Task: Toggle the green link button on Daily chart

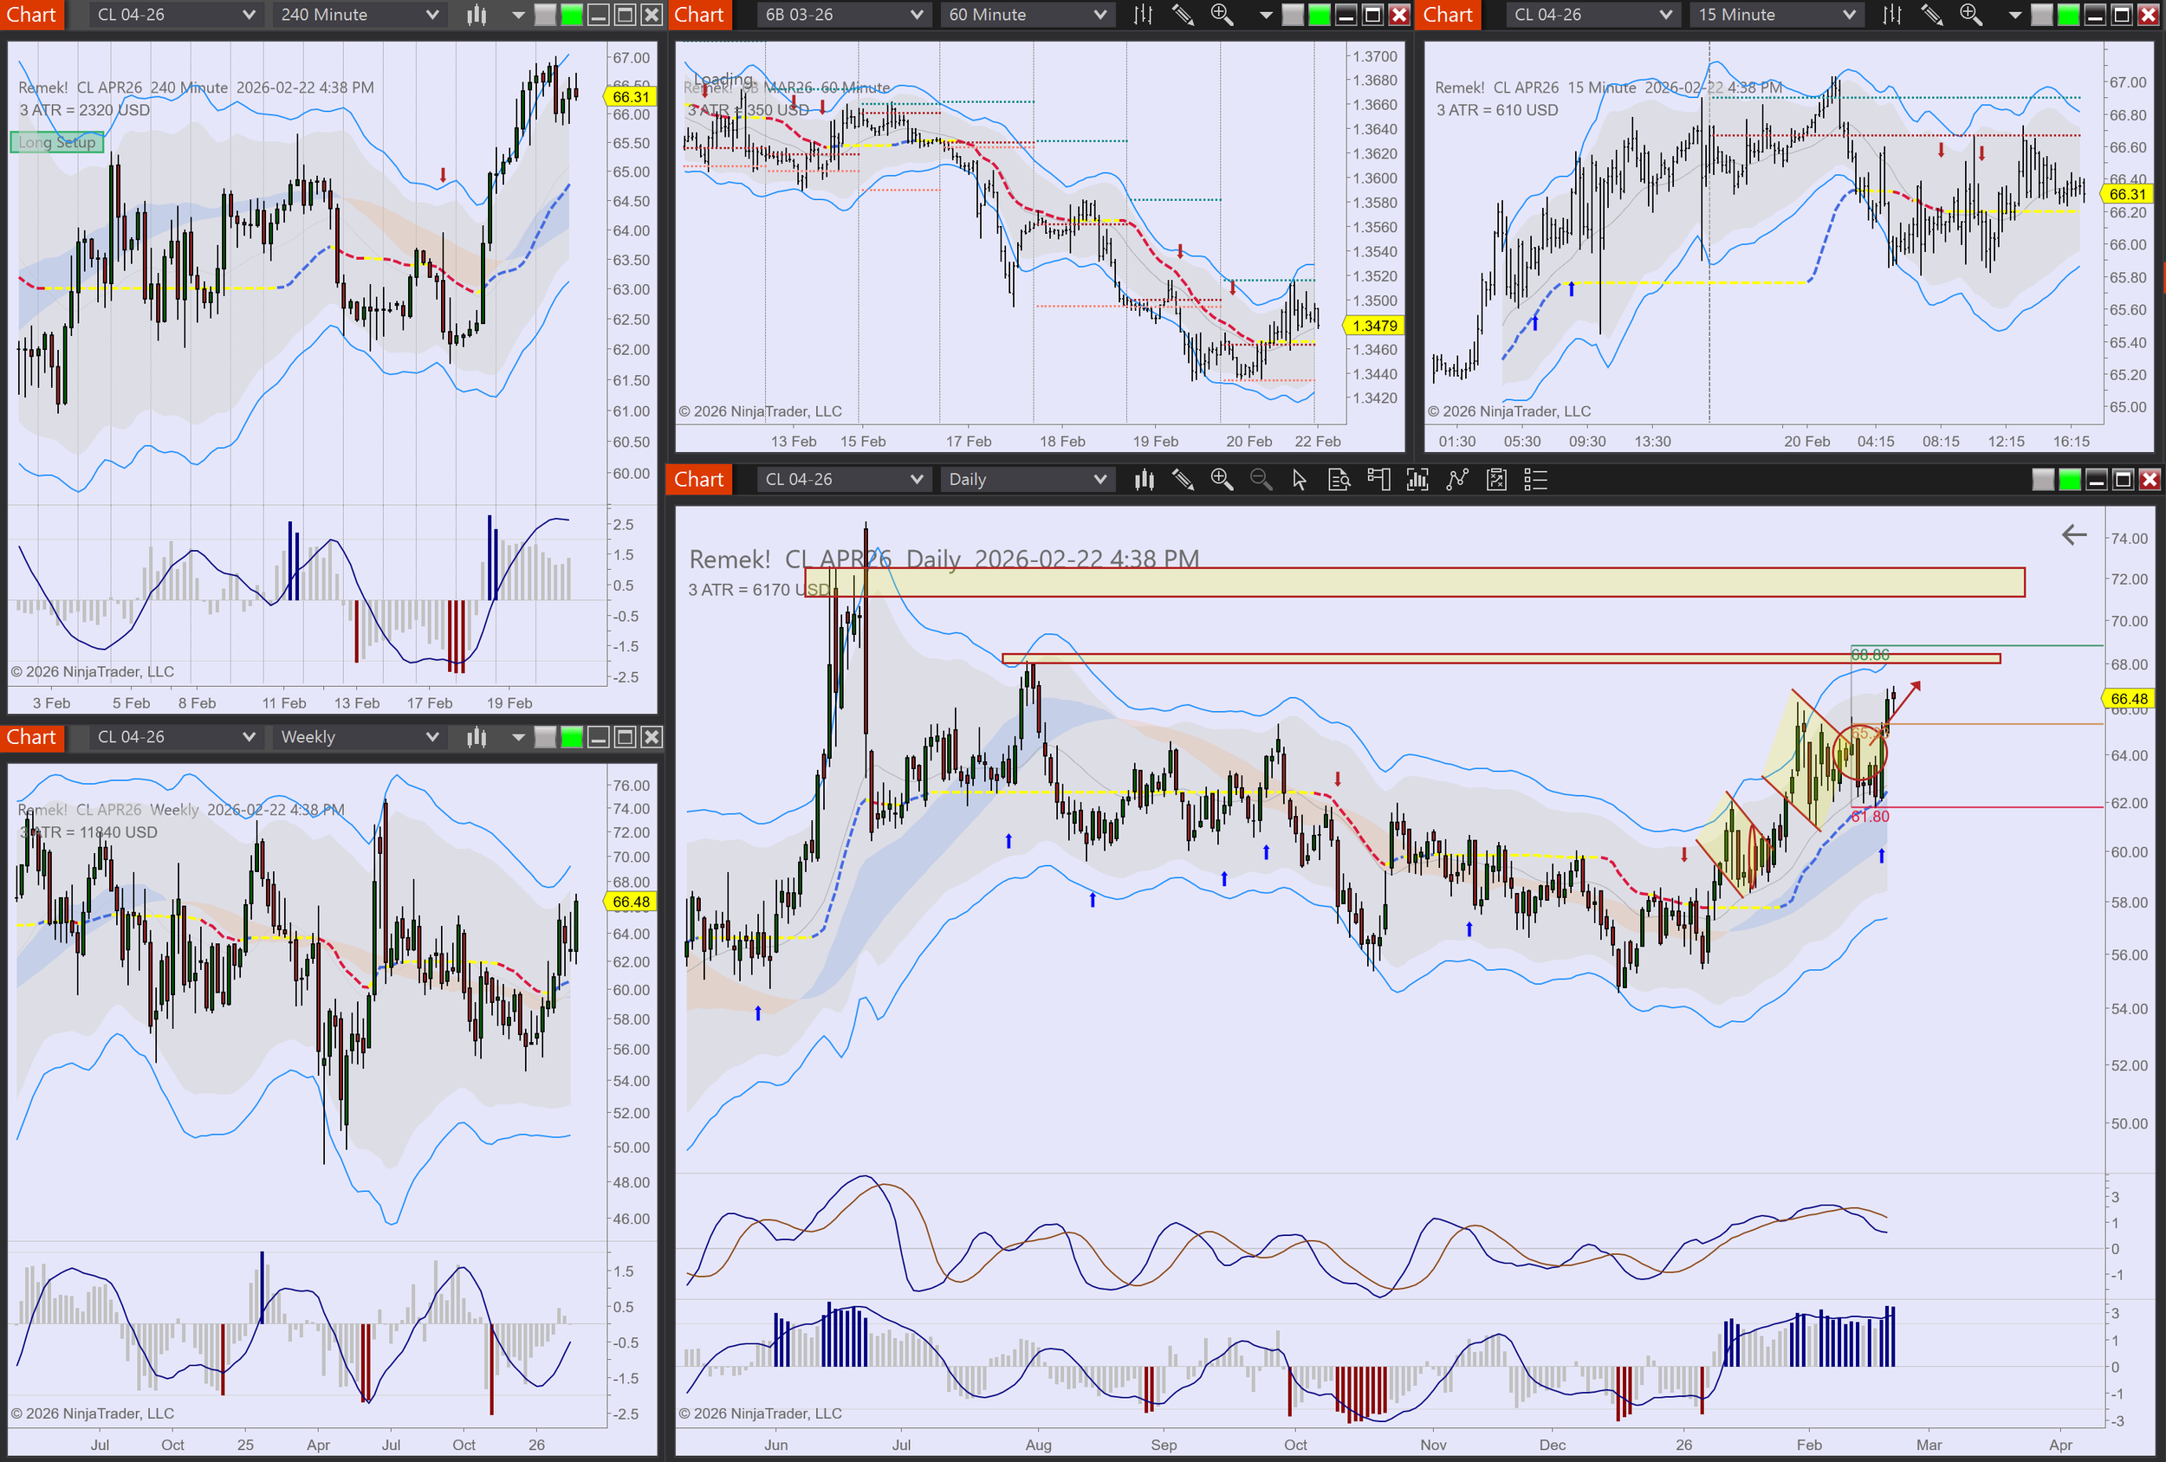Action: tap(2069, 480)
